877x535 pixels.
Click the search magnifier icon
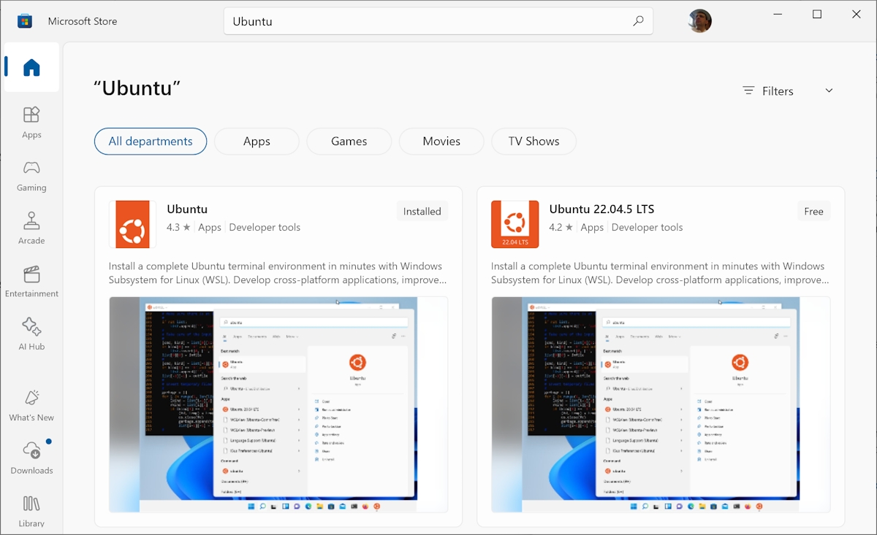point(638,21)
